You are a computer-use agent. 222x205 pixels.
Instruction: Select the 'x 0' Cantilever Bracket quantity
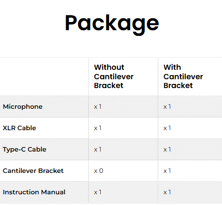98,171
